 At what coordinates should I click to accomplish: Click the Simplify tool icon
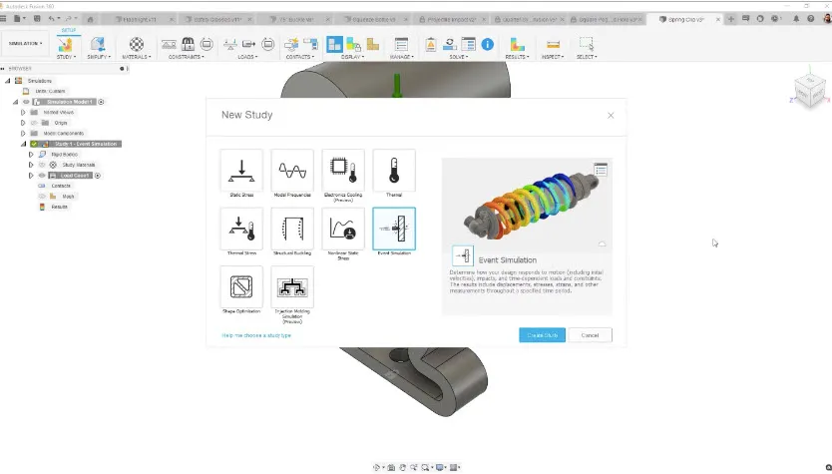pyautogui.click(x=98, y=45)
